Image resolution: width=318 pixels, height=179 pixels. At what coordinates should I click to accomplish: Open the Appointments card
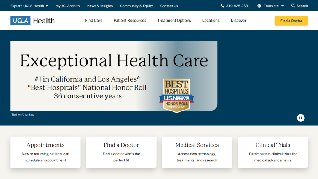coord(45,152)
